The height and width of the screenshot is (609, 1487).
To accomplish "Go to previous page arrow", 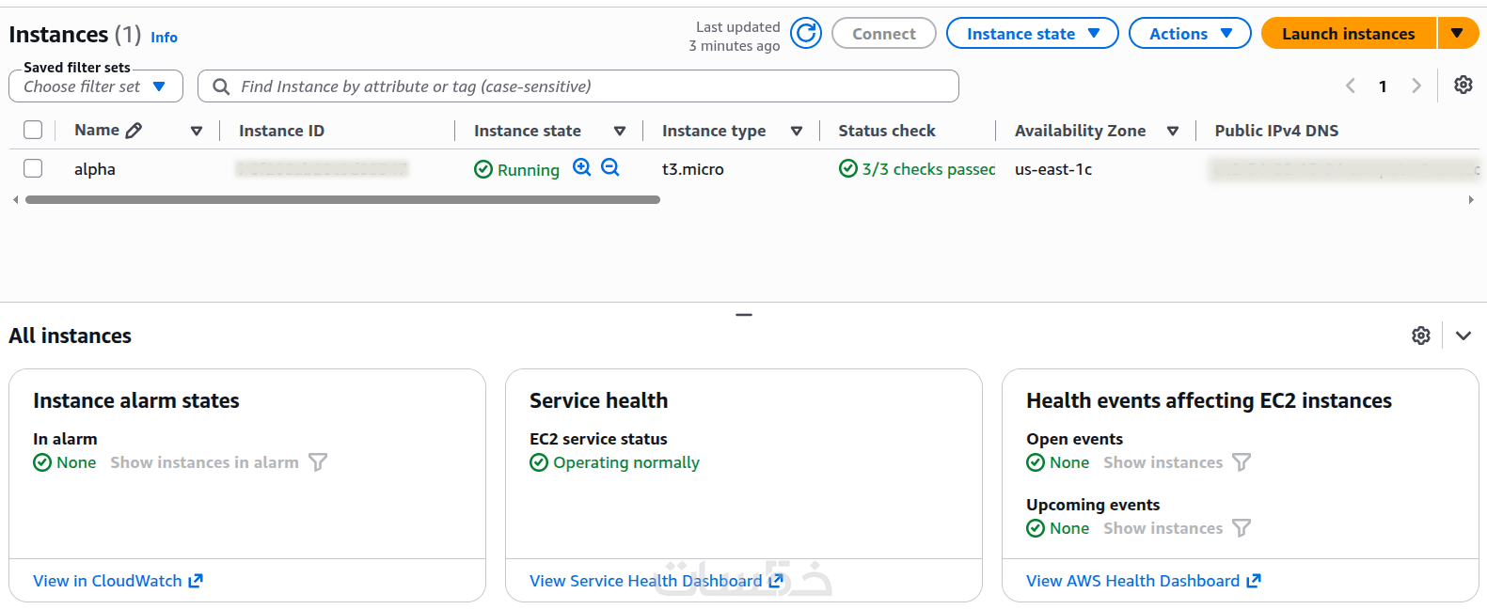I will (x=1351, y=86).
